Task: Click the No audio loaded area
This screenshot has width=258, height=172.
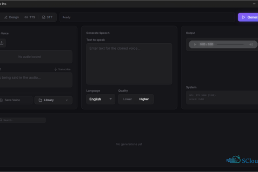Action: [x=36, y=57]
